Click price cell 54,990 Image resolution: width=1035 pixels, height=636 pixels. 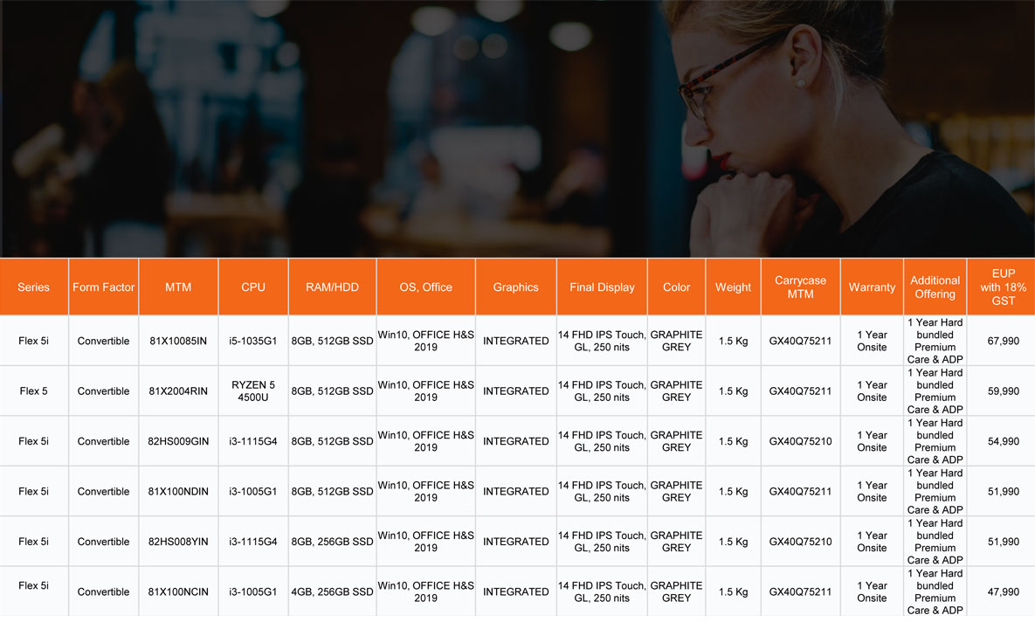(1003, 441)
